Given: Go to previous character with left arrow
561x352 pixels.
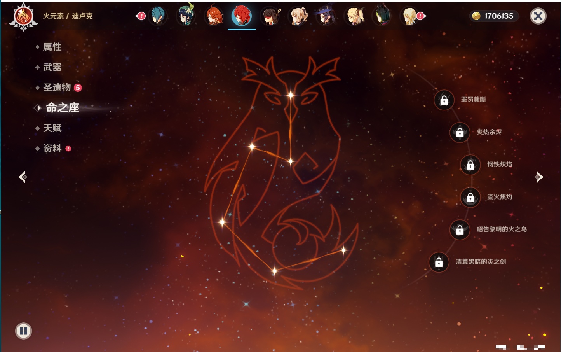Looking at the screenshot, I should 23,177.
